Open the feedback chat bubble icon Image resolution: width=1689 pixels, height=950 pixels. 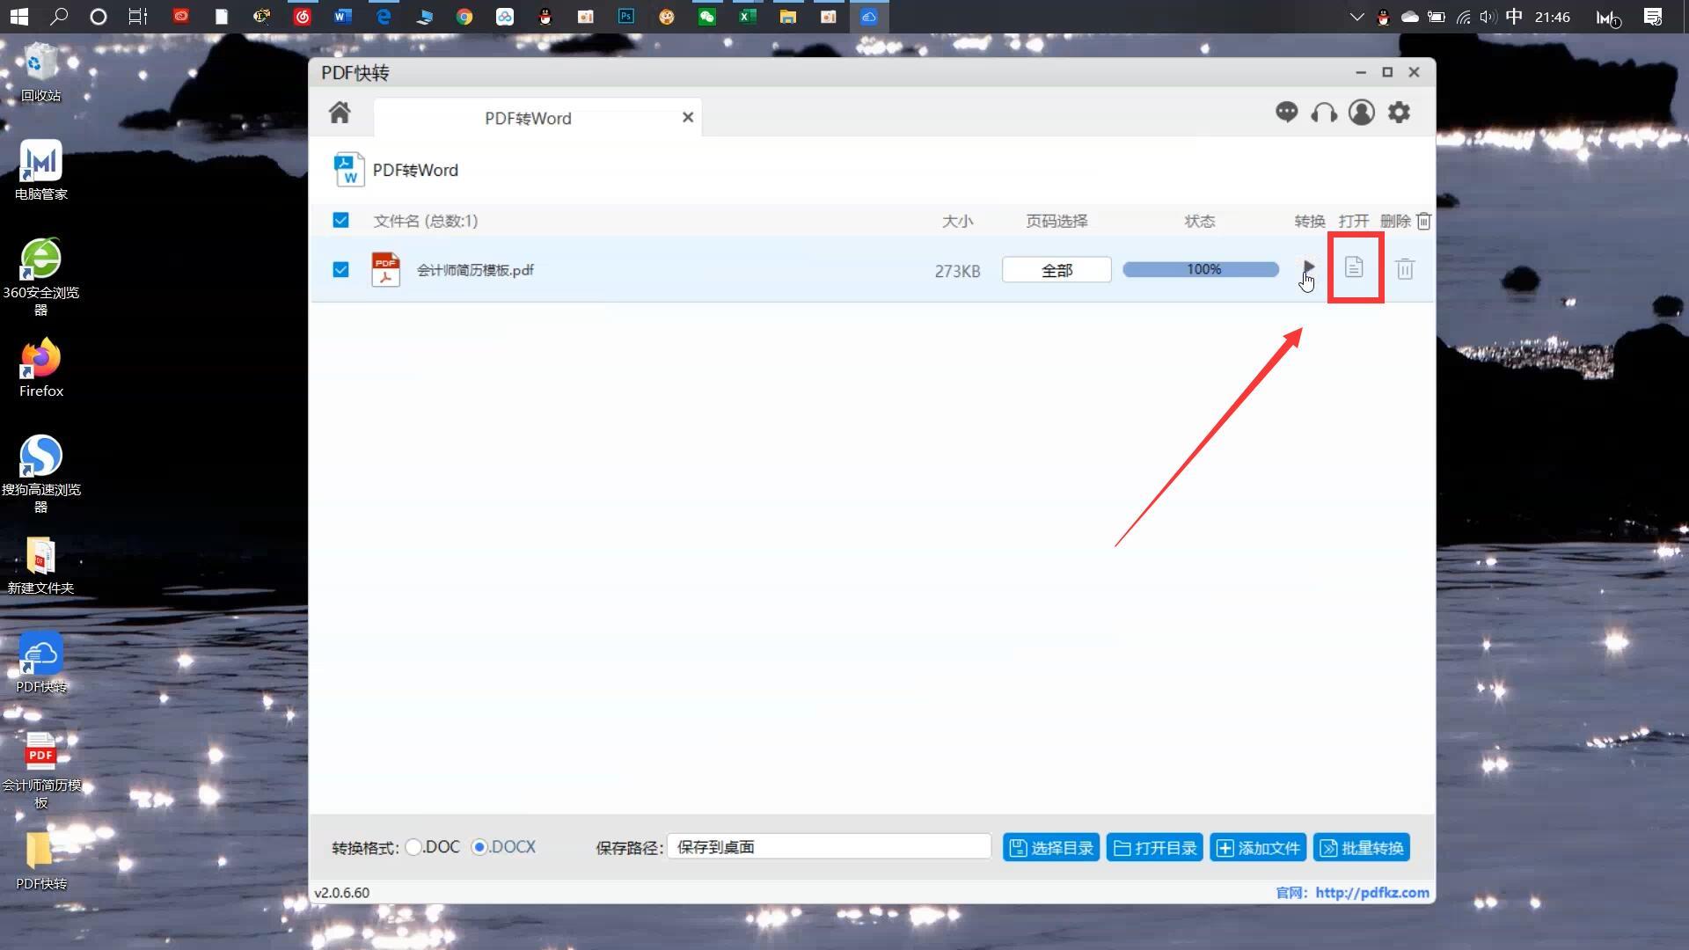pyautogui.click(x=1286, y=113)
